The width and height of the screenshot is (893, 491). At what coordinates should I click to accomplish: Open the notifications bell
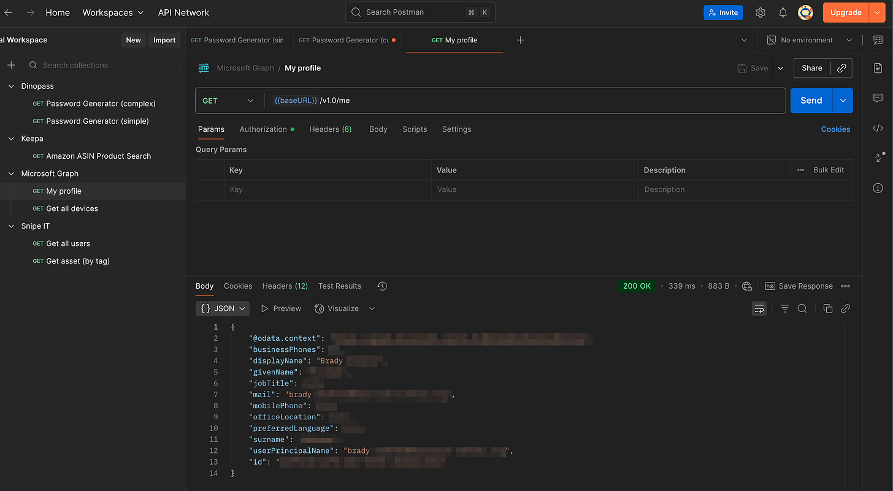(783, 12)
